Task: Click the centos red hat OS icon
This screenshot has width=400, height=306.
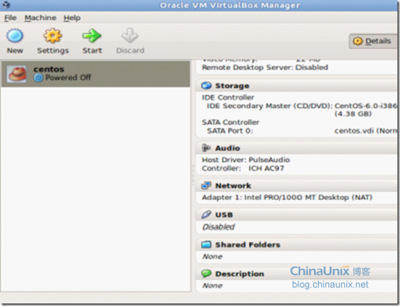Action: pyautogui.click(x=17, y=74)
